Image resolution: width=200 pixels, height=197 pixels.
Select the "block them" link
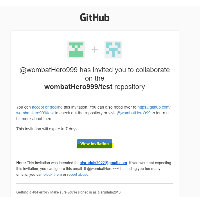coord(53,175)
